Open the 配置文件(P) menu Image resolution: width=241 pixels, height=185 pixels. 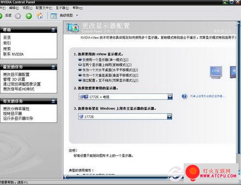(x=44, y=8)
